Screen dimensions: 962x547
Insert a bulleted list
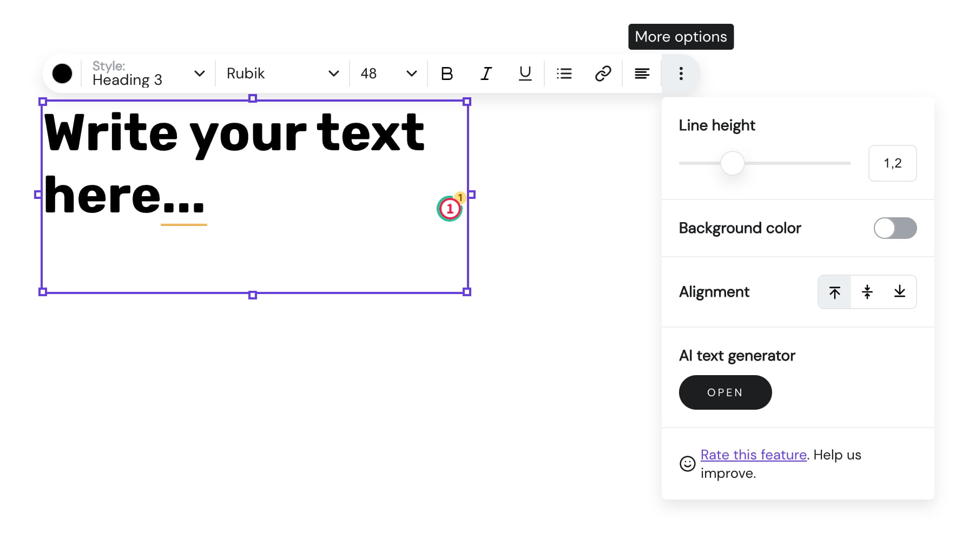[x=564, y=74]
